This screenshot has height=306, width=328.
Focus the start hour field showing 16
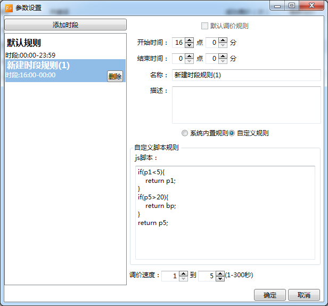click(x=178, y=43)
